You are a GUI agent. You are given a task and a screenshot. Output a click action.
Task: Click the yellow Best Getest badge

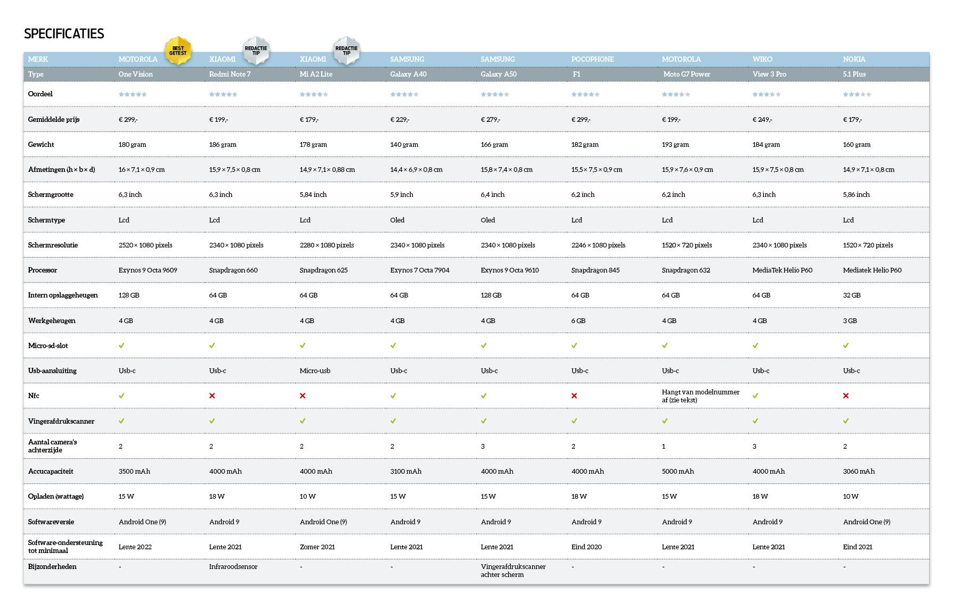point(178,51)
